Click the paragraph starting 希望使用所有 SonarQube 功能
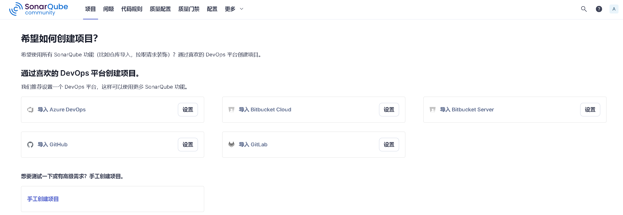Image resolution: width=623 pixels, height=215 pixels. pyautogui.click(x=142, y=55)
